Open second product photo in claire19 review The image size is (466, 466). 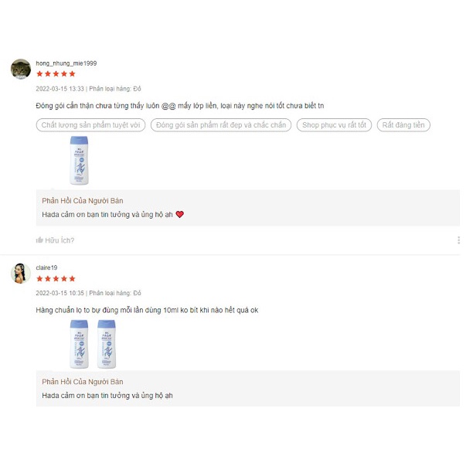(x=107, y=344)
